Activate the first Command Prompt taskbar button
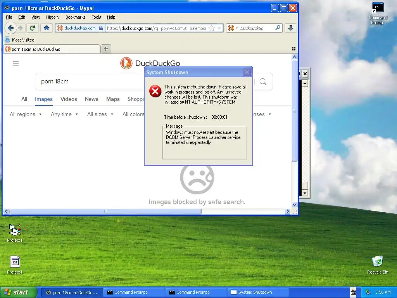The height and width of the screenshot is (298, 397). tap(134, 293)
